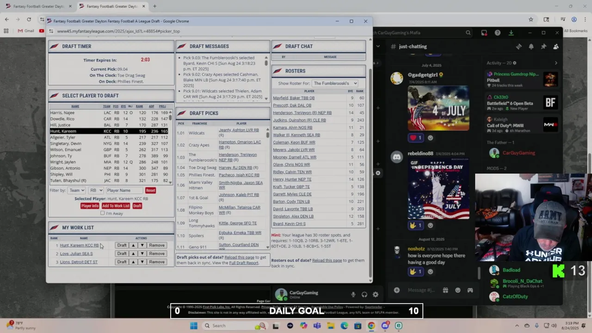
Task: Collapse server header chevron in Discord
Action: tap(377, 46)
